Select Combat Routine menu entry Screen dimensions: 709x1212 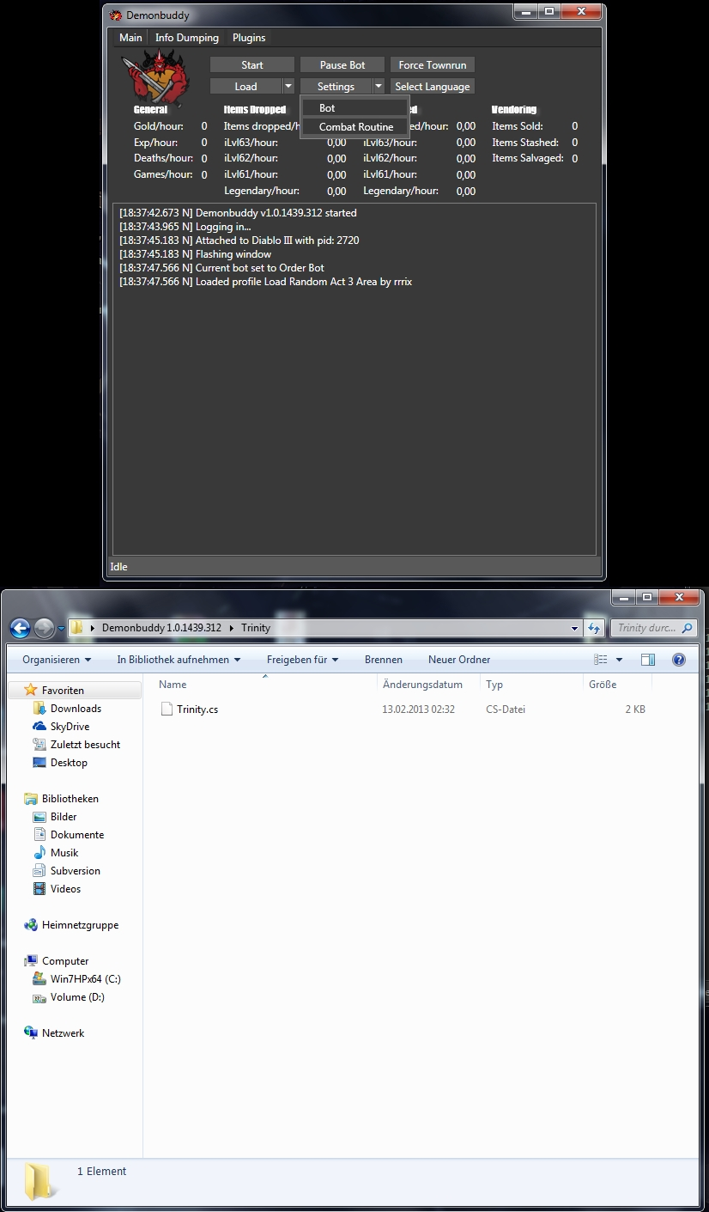(x=355, y=127)
